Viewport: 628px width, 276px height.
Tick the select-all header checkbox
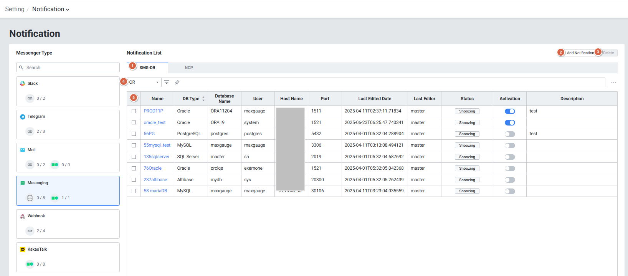click(134, 98)
